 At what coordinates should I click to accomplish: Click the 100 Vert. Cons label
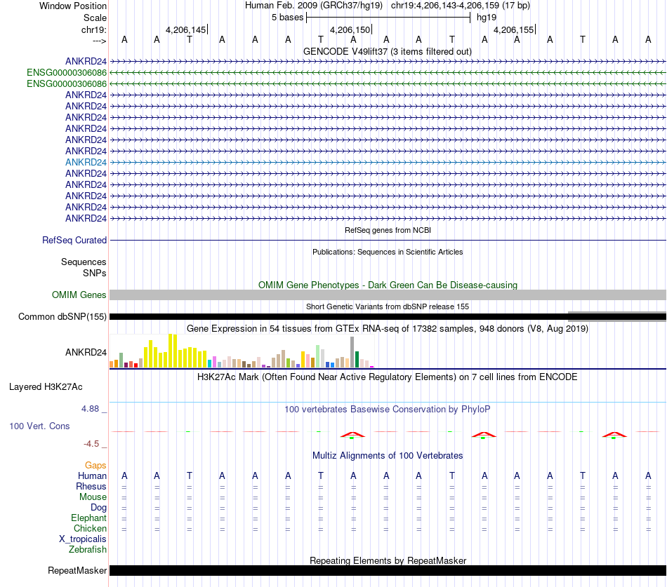pos(39,426)
